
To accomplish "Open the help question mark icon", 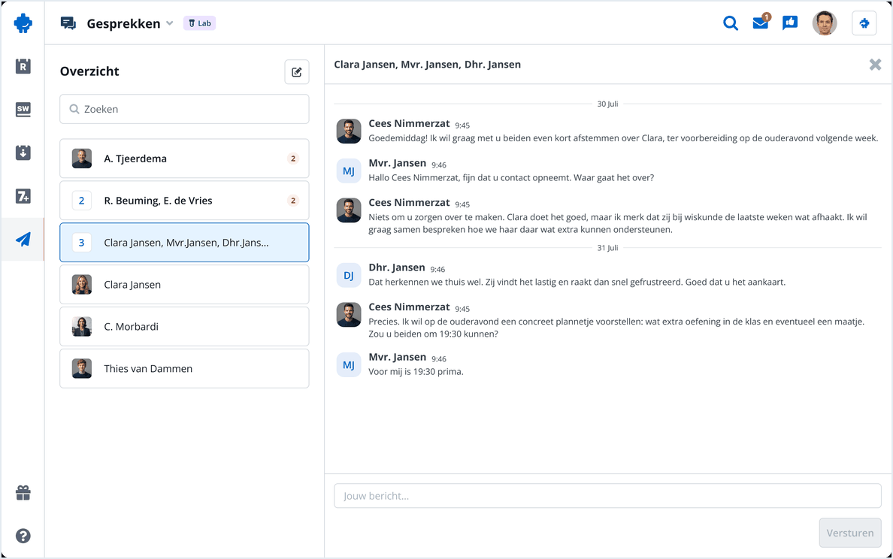I will coord(23,536).
